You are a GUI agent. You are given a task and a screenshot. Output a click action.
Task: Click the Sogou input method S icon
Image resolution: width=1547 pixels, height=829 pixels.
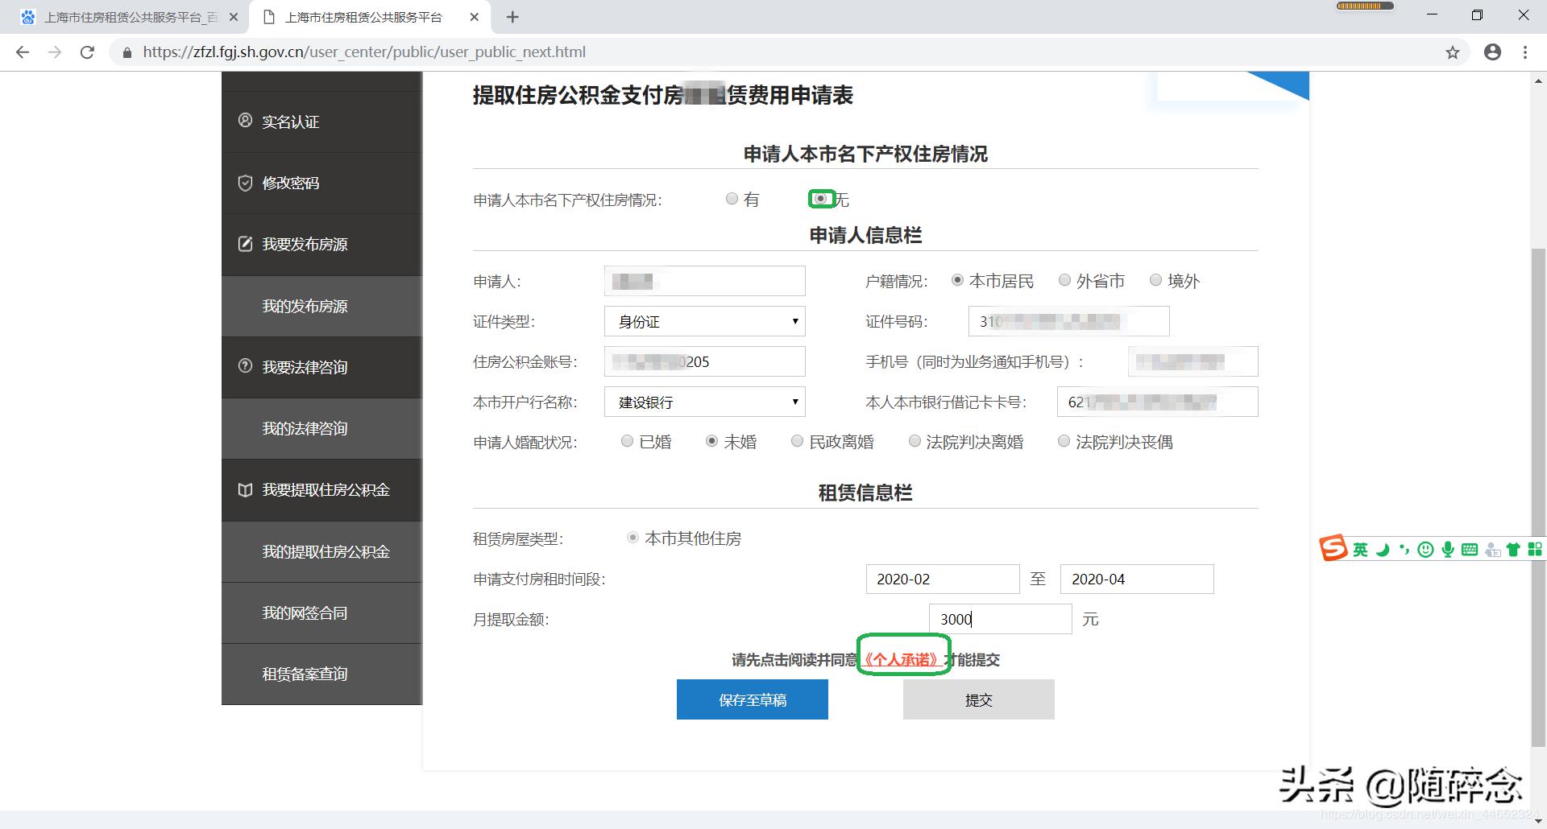click(1332, 549)
